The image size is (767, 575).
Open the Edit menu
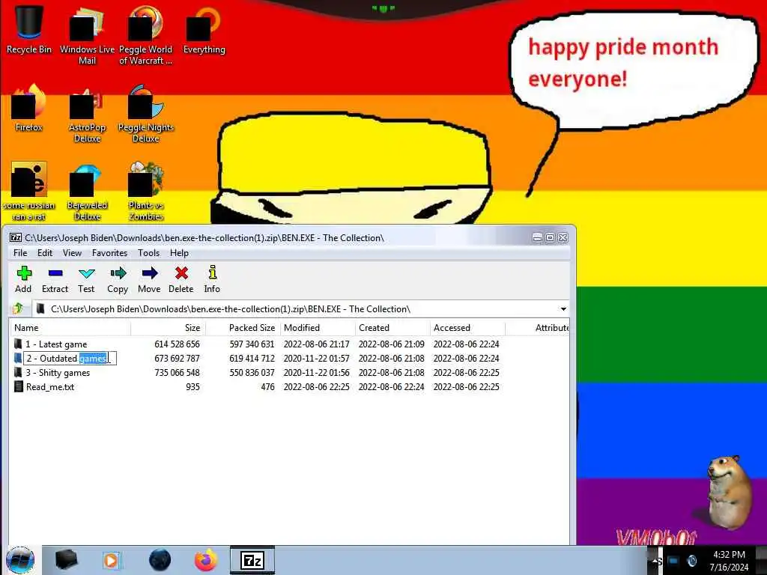[44, 253]
